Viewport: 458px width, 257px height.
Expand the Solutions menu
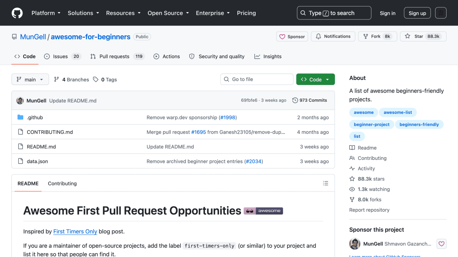[84, 13]
